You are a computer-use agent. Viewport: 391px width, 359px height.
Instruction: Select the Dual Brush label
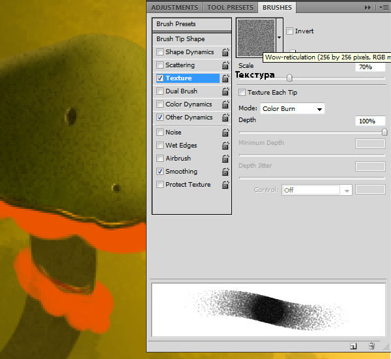pos(181,91)
